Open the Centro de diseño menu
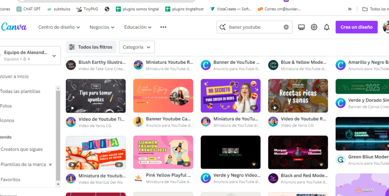The image size is (389, 196). pyautogui.click(x=59, y=27)
